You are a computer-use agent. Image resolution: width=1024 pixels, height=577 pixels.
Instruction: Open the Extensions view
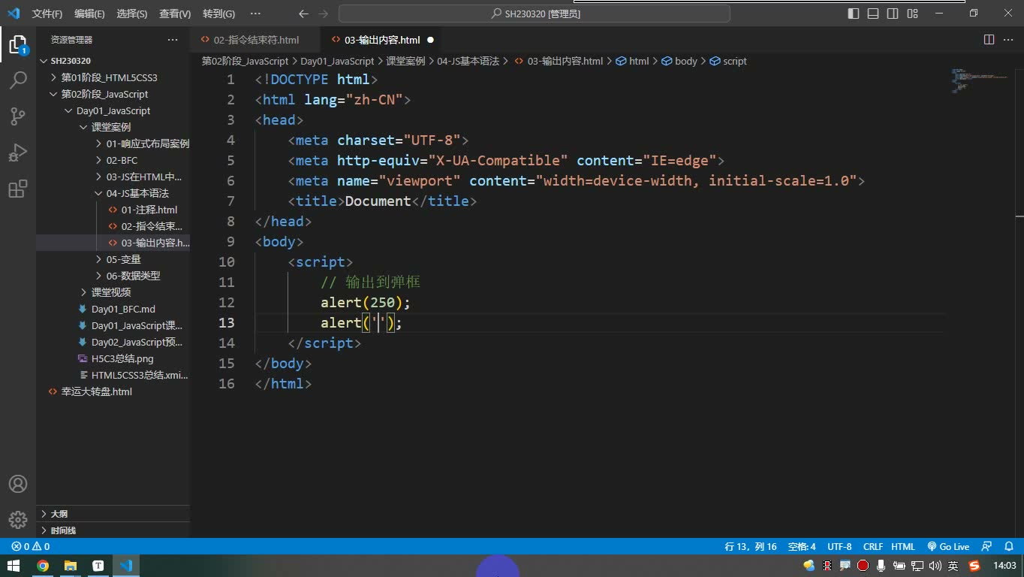[18, 188]
